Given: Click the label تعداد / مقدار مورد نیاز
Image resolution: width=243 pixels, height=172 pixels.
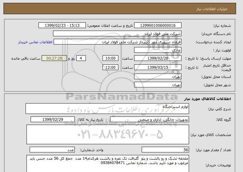Looking at the screenshot, I should tap(213, 150).
